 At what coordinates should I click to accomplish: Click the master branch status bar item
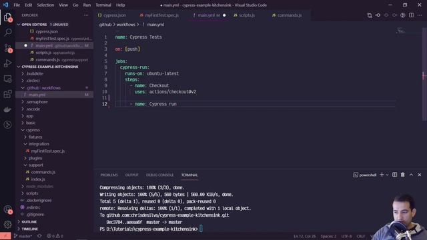(x=23, y=236)
